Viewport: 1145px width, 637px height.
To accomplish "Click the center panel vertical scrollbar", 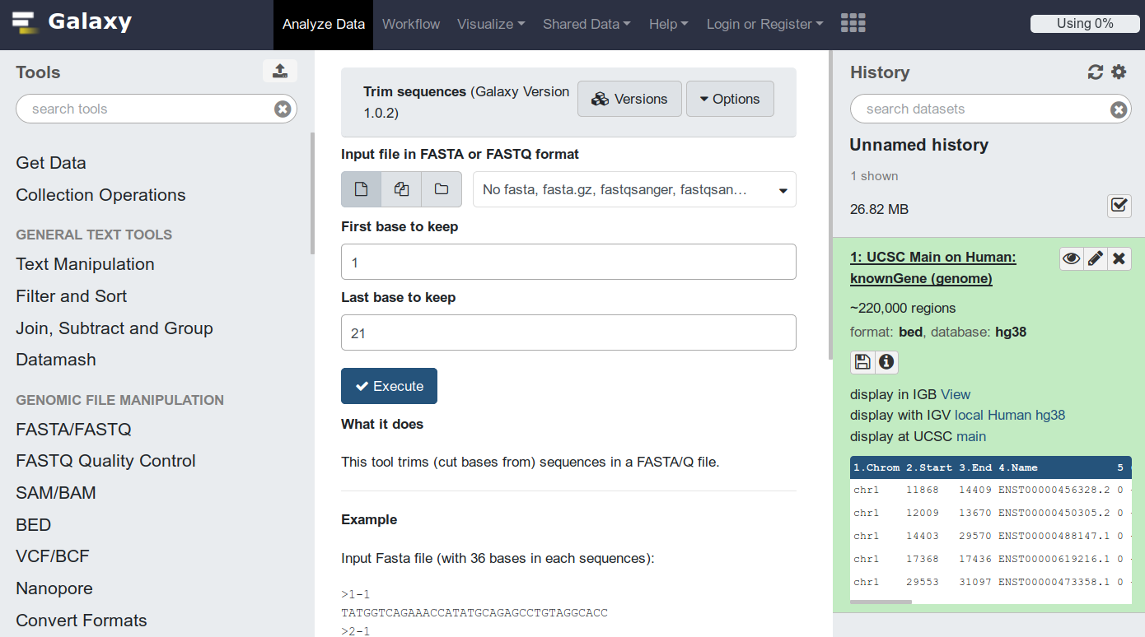I will tap(830, 206).
